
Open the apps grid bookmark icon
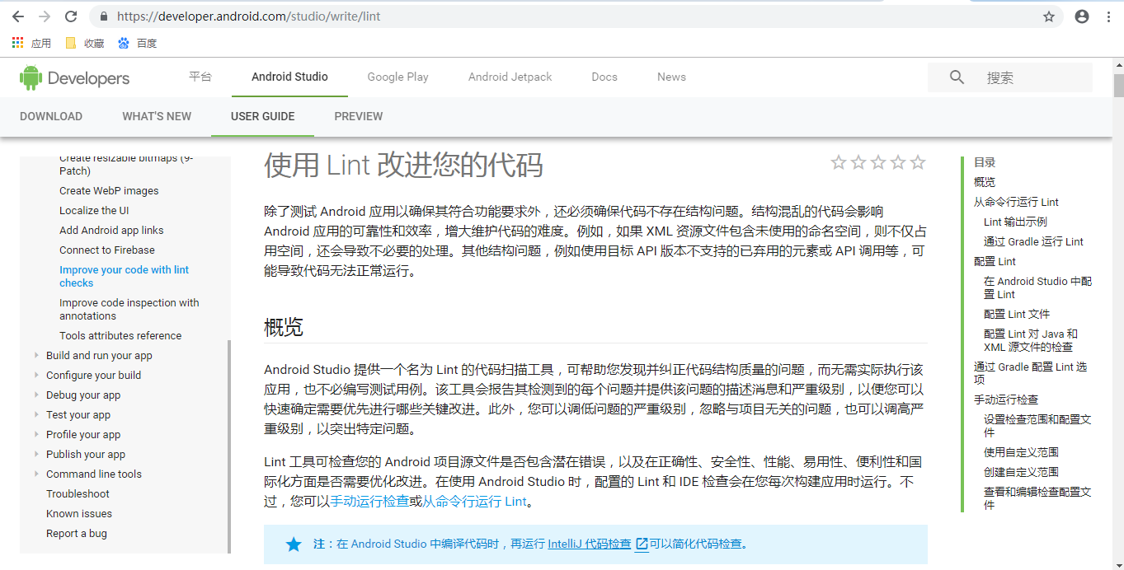[x=18, y=43]
